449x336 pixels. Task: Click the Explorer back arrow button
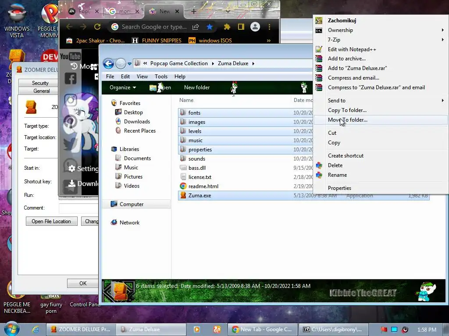point(109,63)
